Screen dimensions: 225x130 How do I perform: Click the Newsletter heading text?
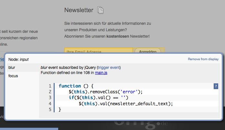79,10
